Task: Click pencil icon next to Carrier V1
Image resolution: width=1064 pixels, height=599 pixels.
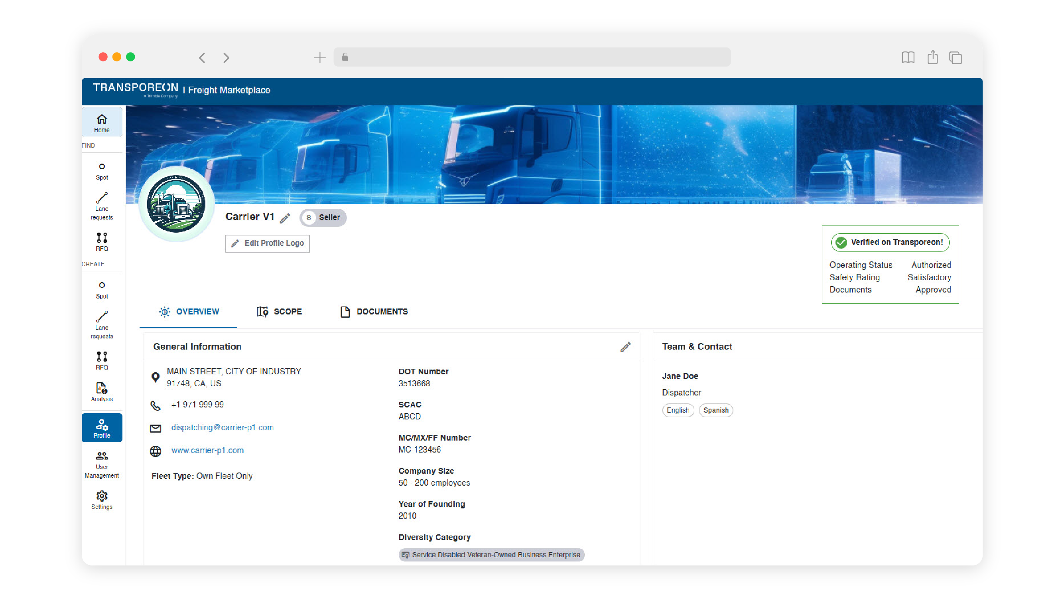Action: (285, 218)
